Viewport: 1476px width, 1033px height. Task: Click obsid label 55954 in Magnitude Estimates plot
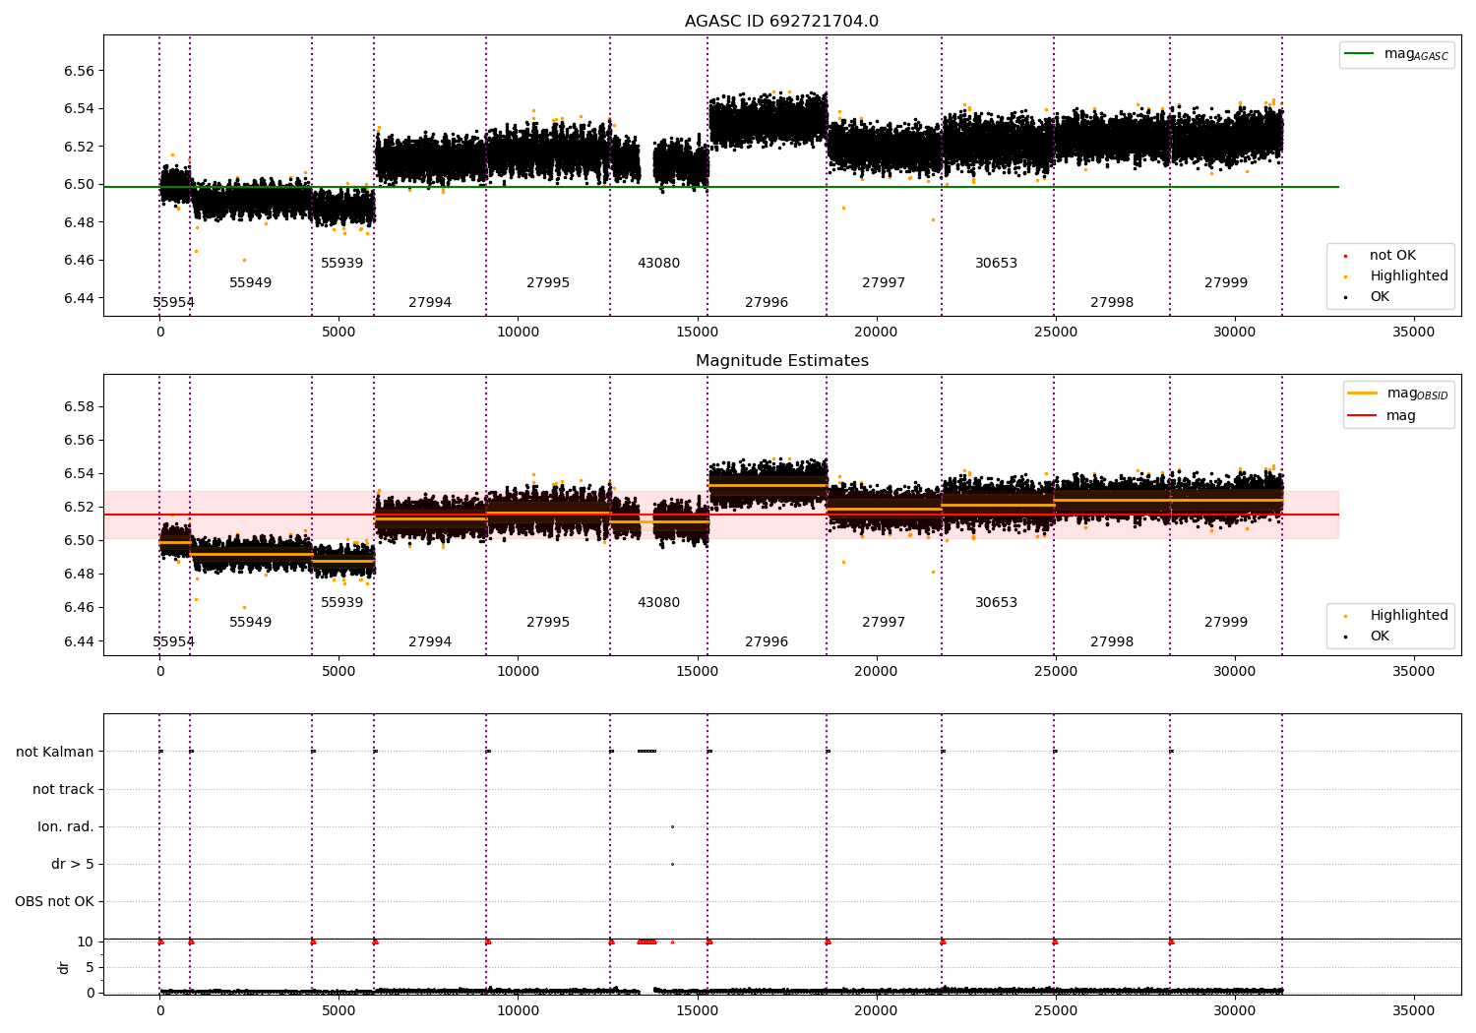click(x=173, y=642)
